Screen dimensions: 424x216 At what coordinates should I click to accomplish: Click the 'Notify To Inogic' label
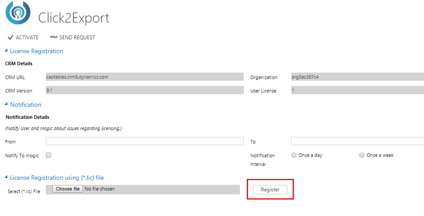click(22, 156)
